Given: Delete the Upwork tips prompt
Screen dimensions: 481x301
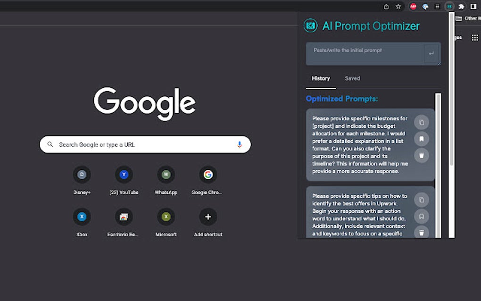Looking at the screenshot, I should pyautogui.click(x=421, y=233).
